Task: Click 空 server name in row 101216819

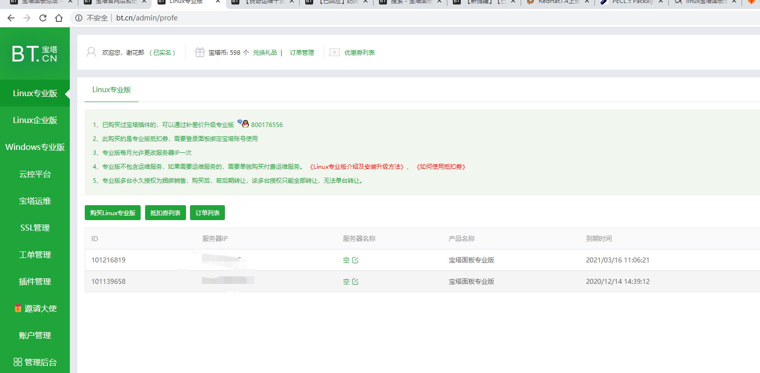Action: pyautogui.click(x=346, y=260)
